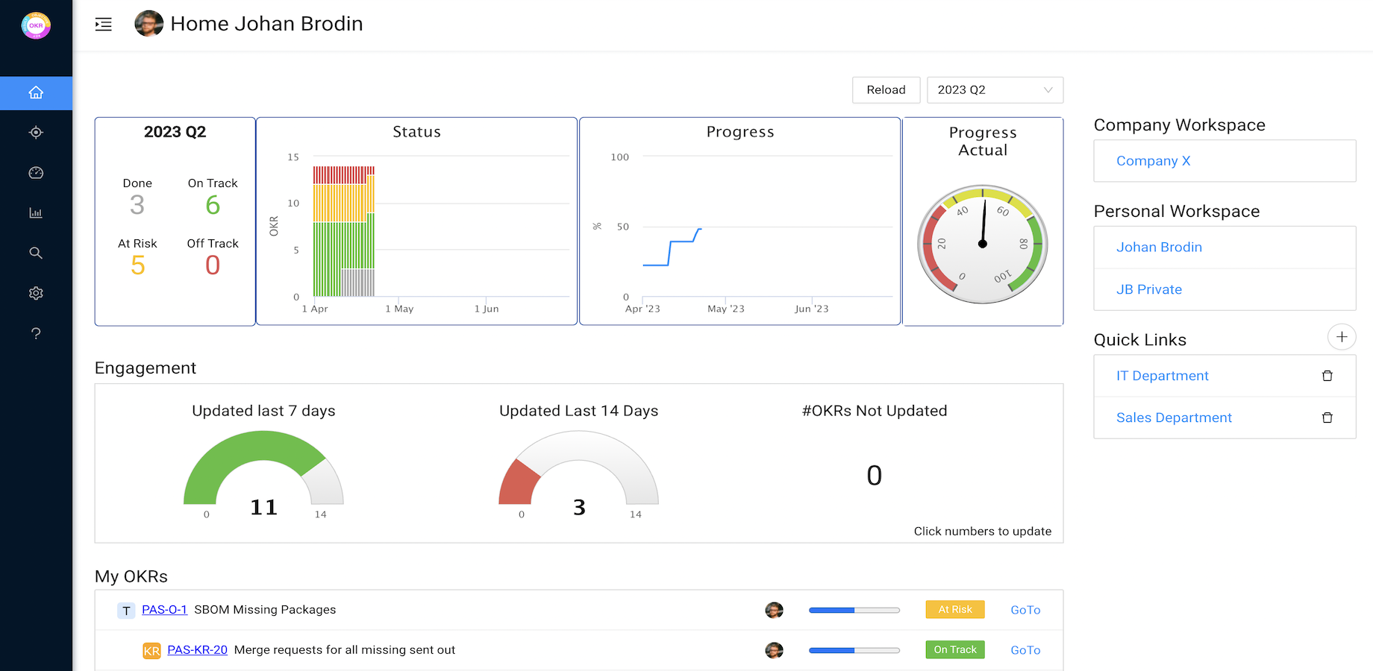Delete the Sales Department quick link
Viewport: 1373px width, 671px height.
tap(1327, 418)
